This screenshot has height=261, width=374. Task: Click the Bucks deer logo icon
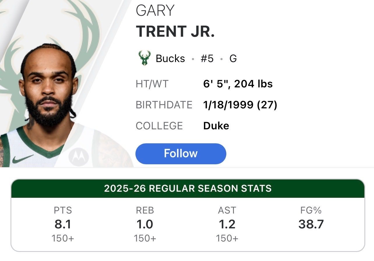[144, 58]
